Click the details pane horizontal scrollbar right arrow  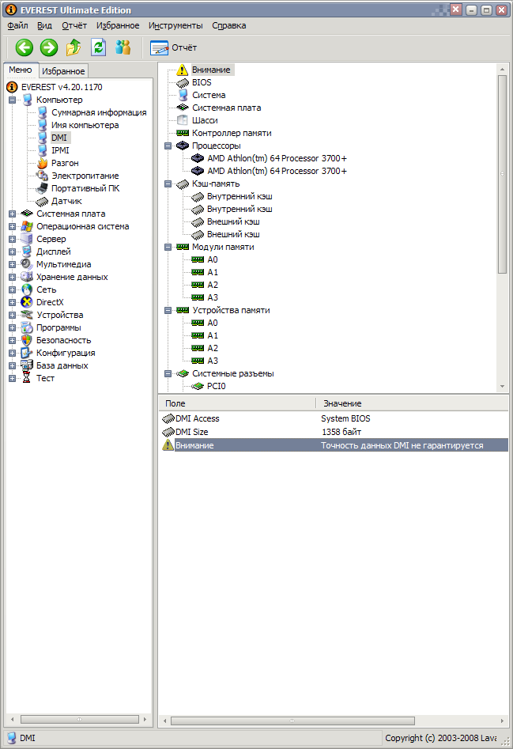click(502, 721)
